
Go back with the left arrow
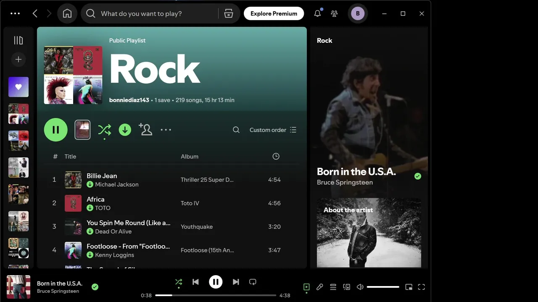pyautogui.click(x=35, y=13)
